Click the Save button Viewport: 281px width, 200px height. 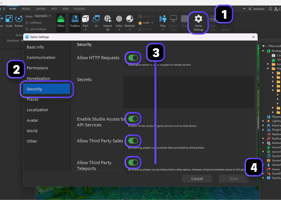[234, 179]
